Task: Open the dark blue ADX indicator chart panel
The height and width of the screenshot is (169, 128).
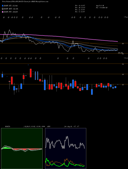Action: coord(66,149)
